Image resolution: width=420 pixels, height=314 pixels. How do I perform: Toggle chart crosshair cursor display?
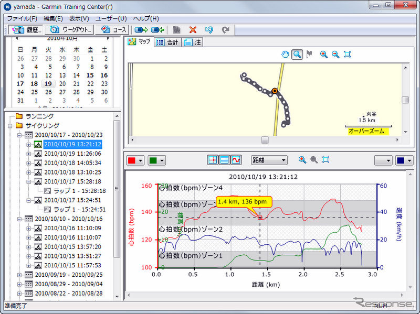[x=213, y=160]
